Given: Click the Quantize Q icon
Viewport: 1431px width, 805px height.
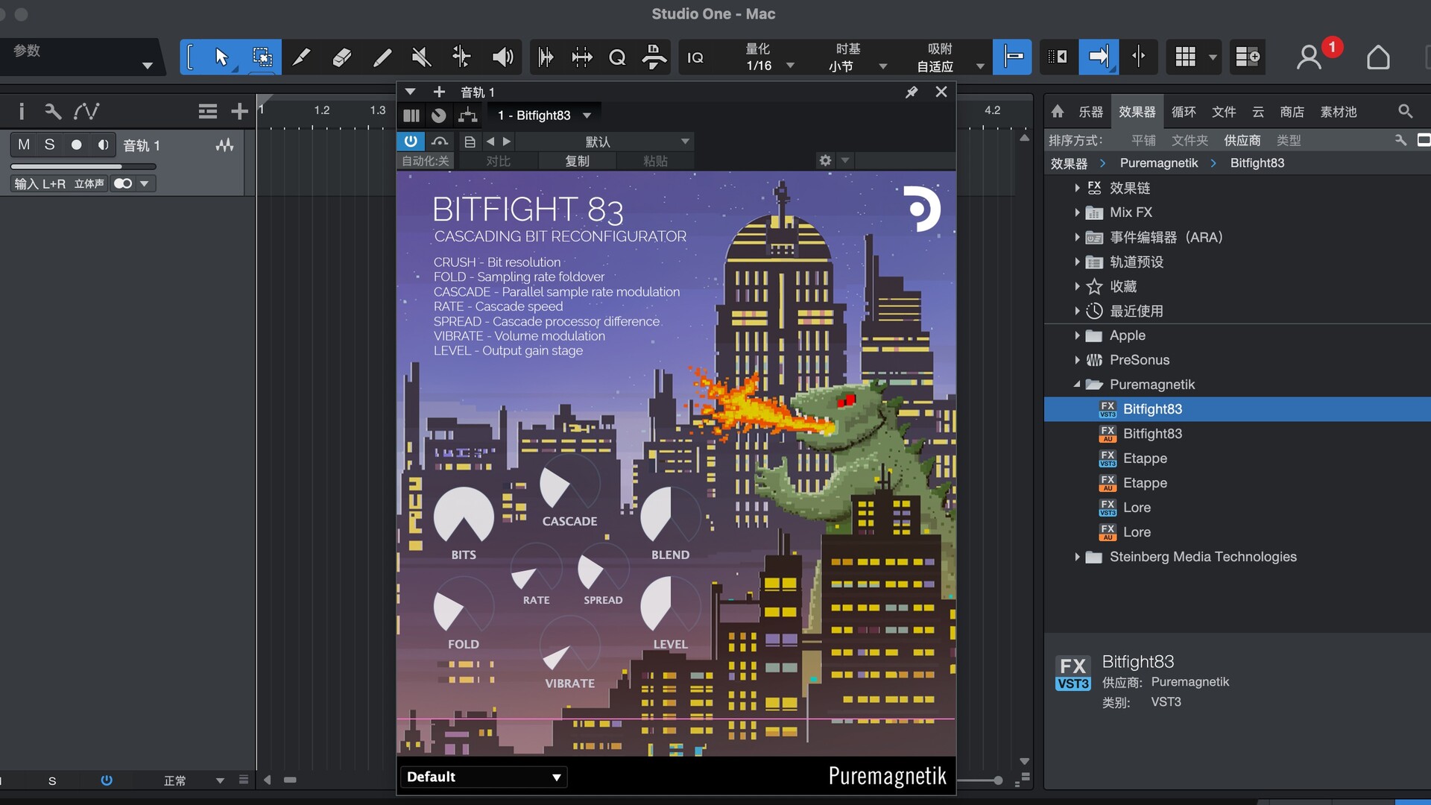Looking at the screenshot, I should click(617, 57).
